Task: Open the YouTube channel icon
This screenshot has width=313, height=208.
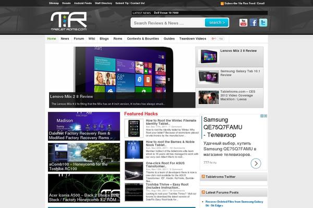Action: [x=243, y=23]
